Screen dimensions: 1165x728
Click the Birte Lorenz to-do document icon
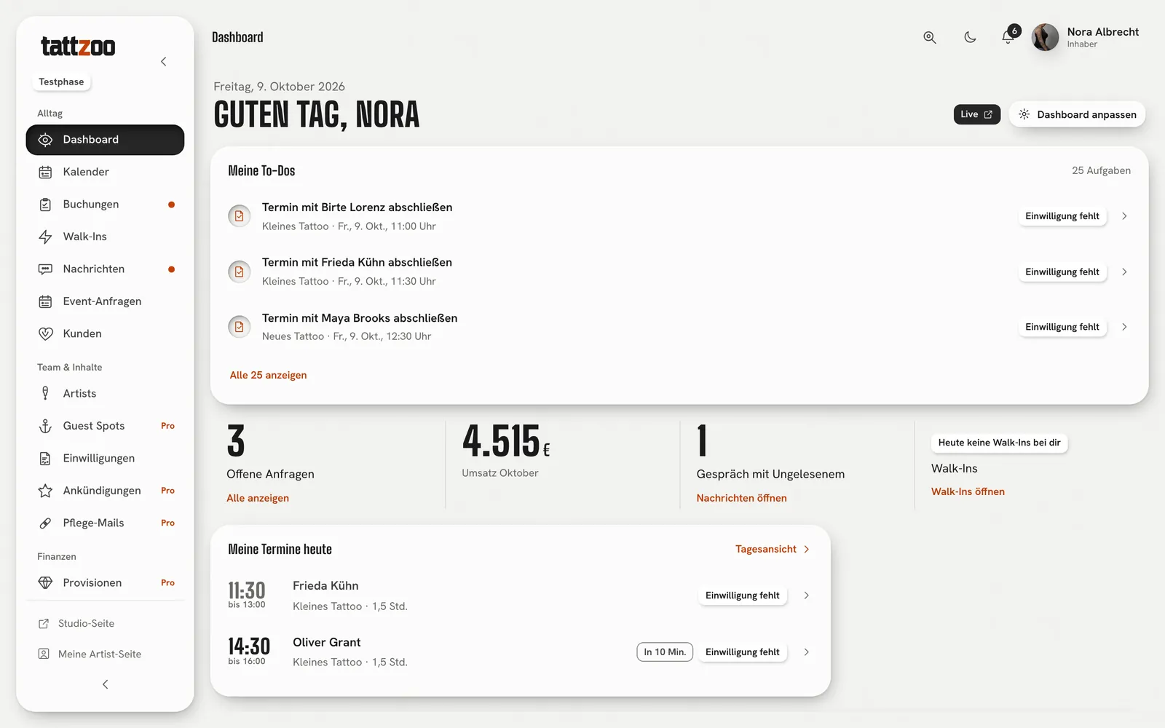[240, 216]
